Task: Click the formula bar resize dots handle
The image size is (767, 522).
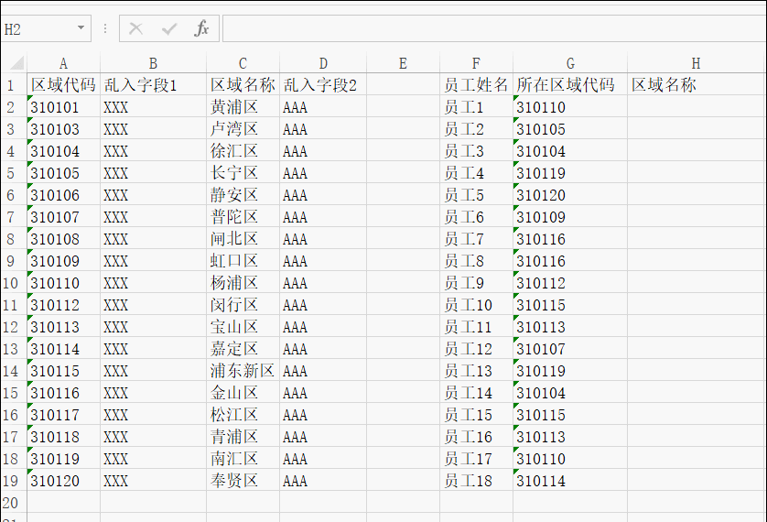Action: click(105, 29)
